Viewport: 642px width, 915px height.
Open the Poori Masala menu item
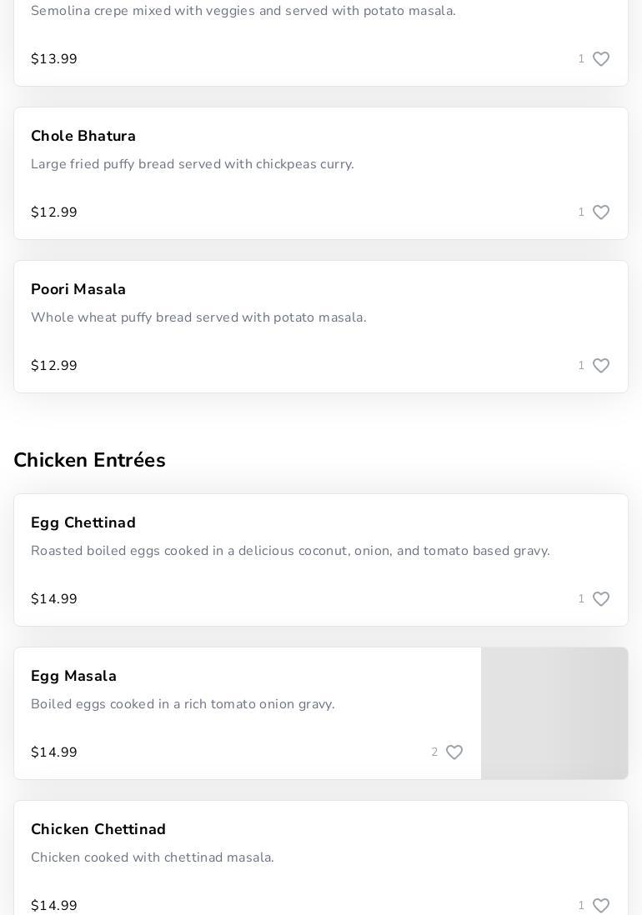click(x=78, y=289)
